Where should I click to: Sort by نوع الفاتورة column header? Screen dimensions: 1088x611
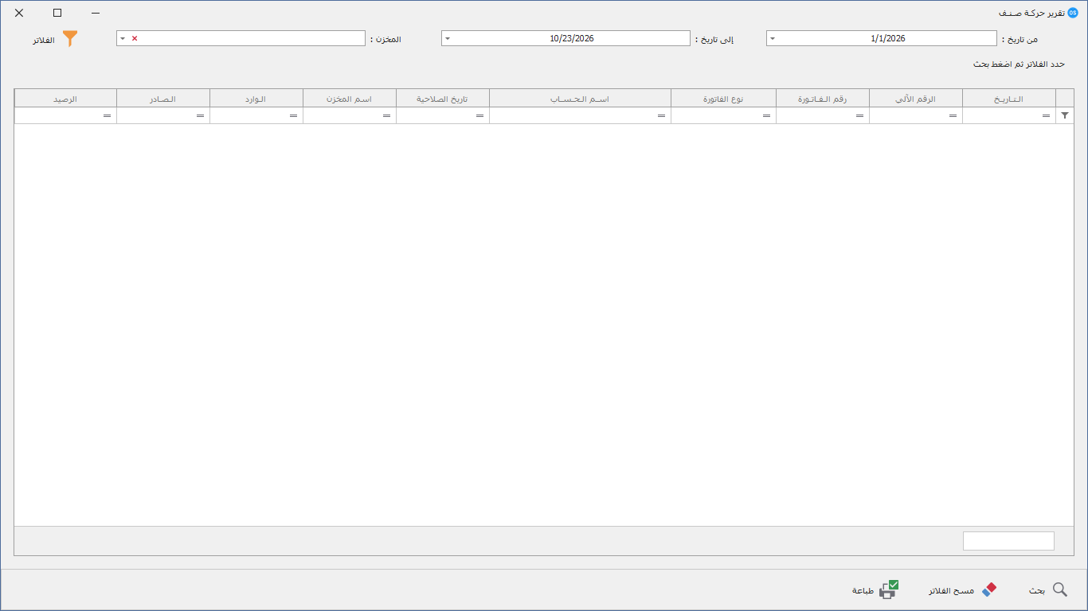tap(723, 99)
